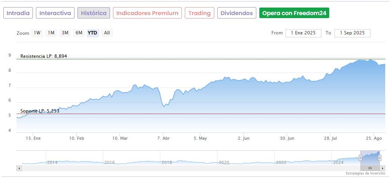
Task: Click the navigator scrollbar thumb
Action: pyautogui.click(x=370, y=168)
